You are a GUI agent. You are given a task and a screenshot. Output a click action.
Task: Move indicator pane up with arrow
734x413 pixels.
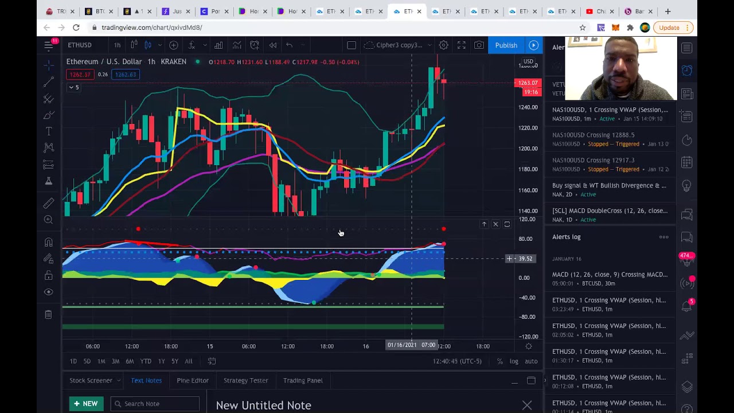pos(484,224)
